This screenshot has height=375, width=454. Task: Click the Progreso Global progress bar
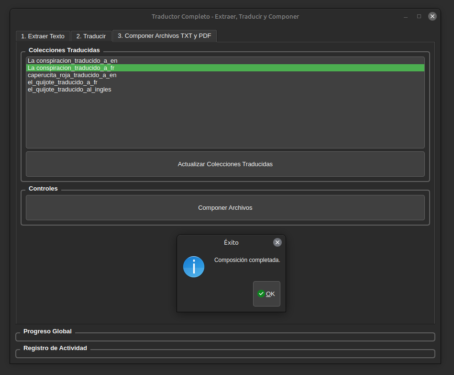pyautogui.click(x=225, y=337)
